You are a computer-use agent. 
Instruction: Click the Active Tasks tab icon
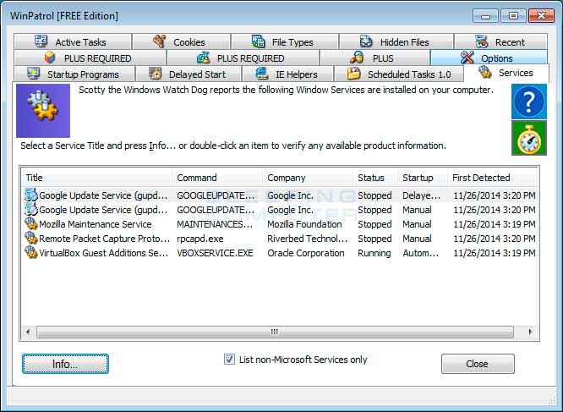pyautogui.click(x=41, y=41)
